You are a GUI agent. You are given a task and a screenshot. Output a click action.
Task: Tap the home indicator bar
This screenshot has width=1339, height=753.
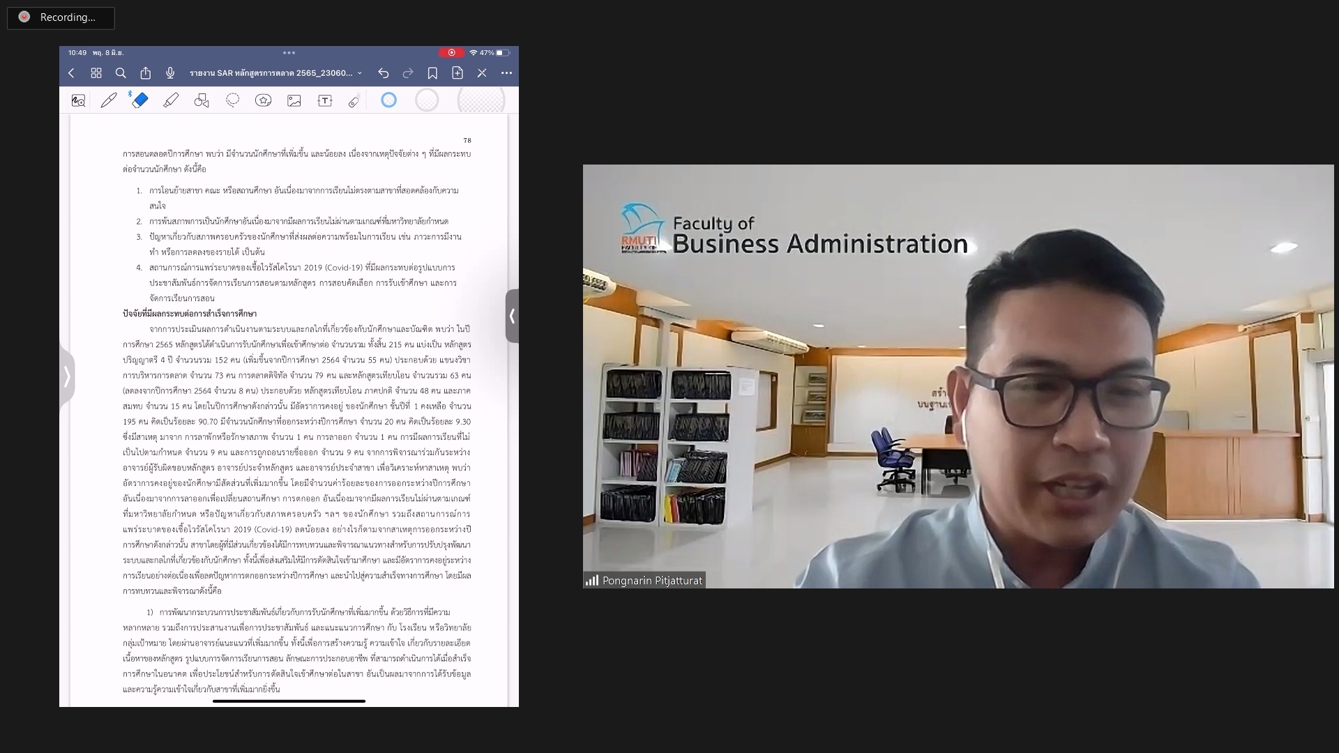pos(289,701)
